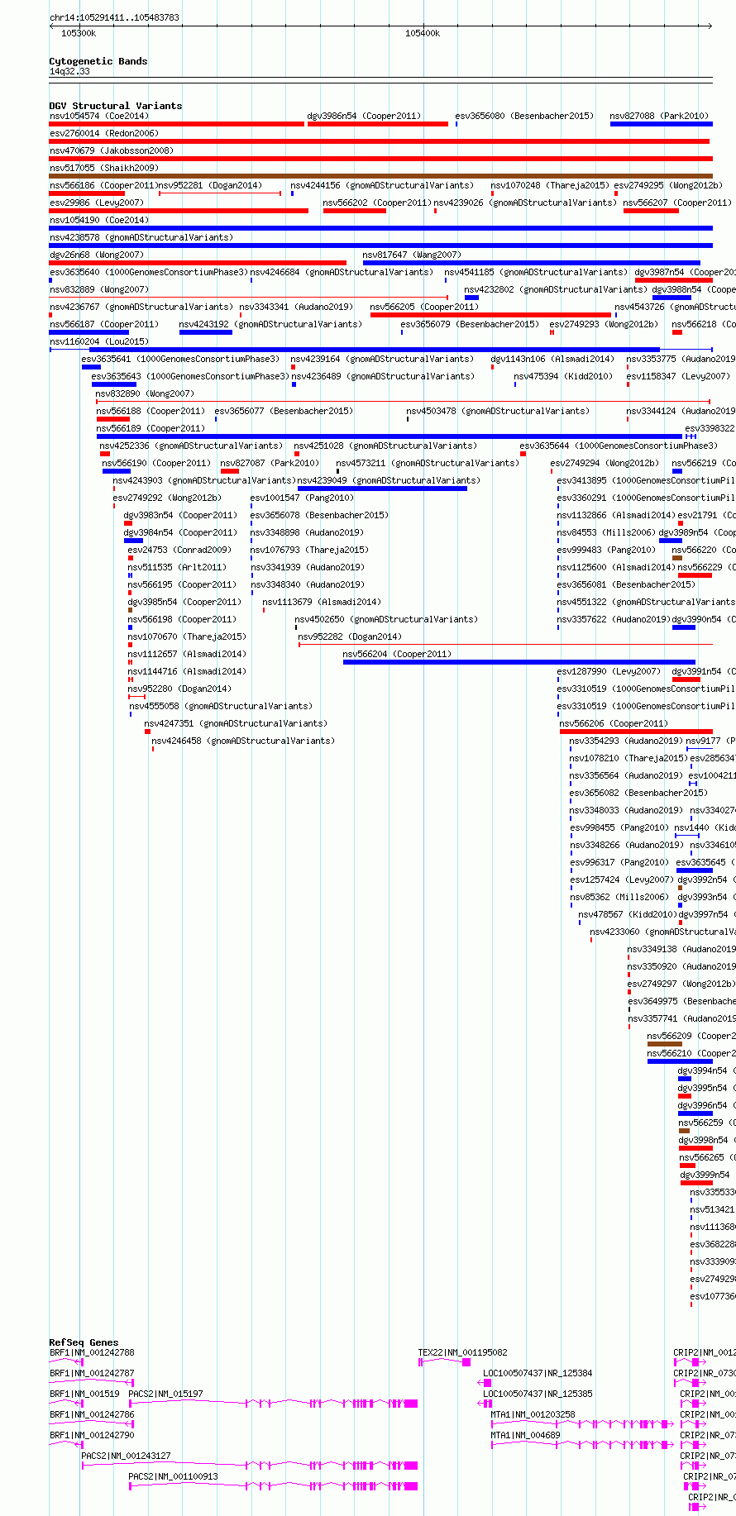
Task: Click the brown bar under nsv566209
Action: pos(665,1044)
